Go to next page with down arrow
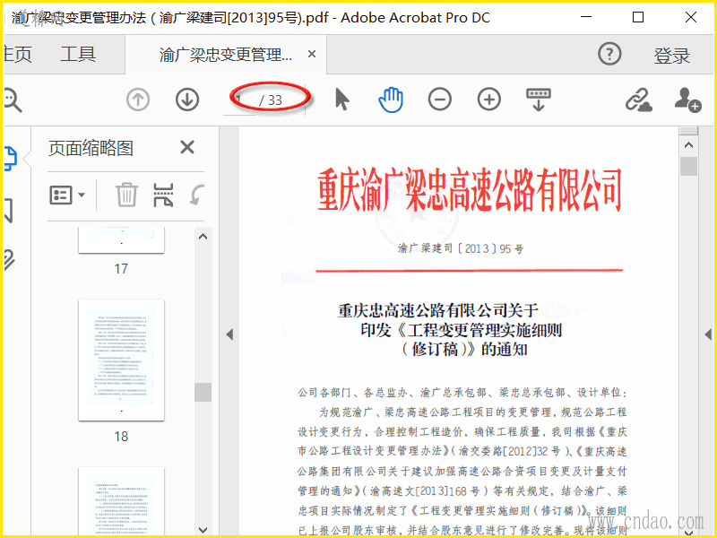This screenshot has height=538, width=717. point(187,100)
